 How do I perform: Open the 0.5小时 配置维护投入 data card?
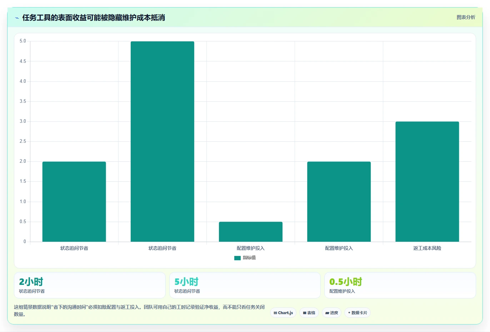pyautogui.click(x=400, y=285)
